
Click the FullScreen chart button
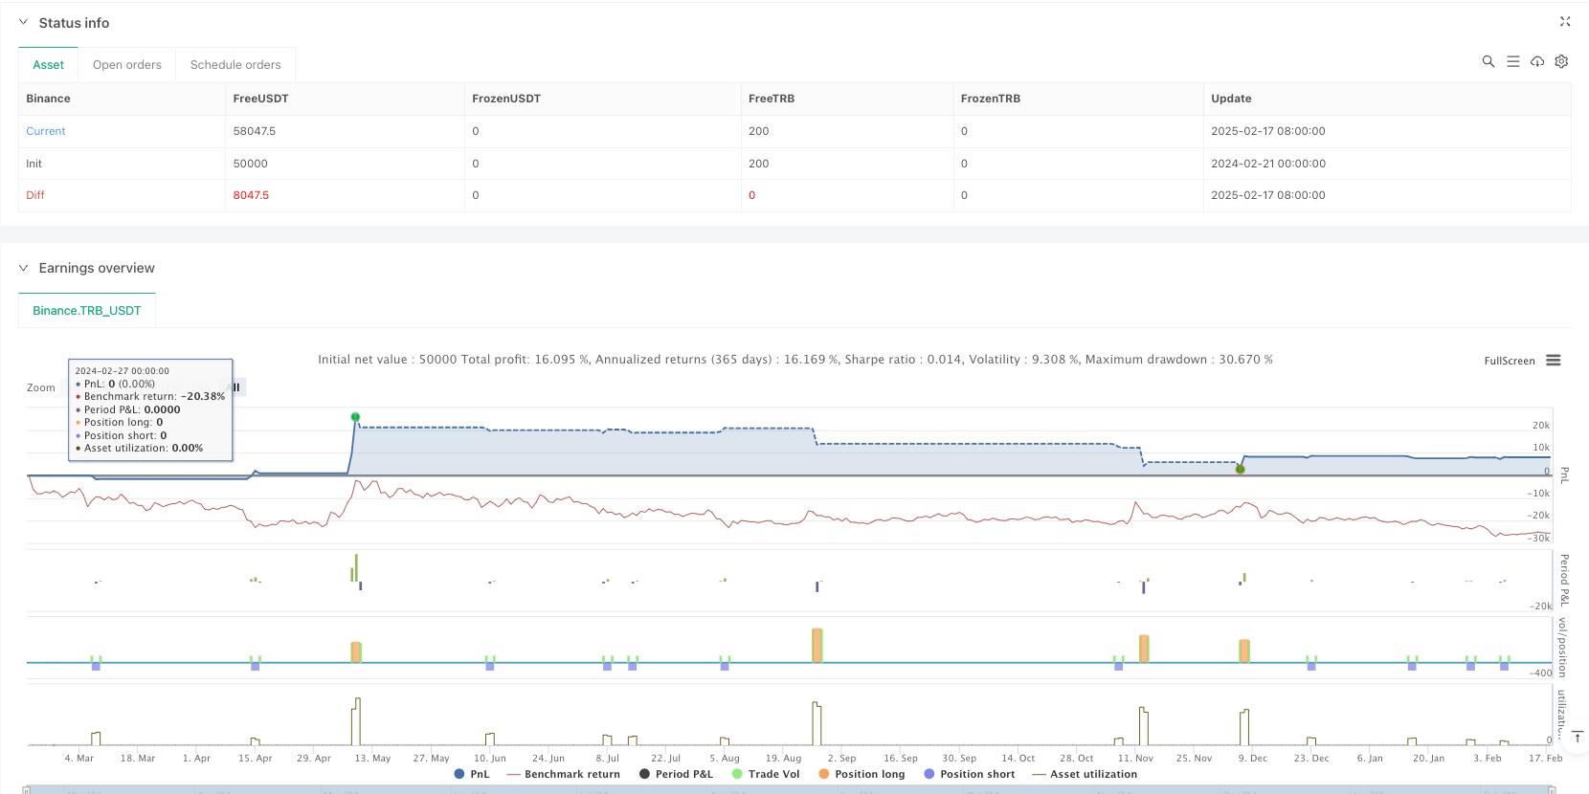point(1509,361)
